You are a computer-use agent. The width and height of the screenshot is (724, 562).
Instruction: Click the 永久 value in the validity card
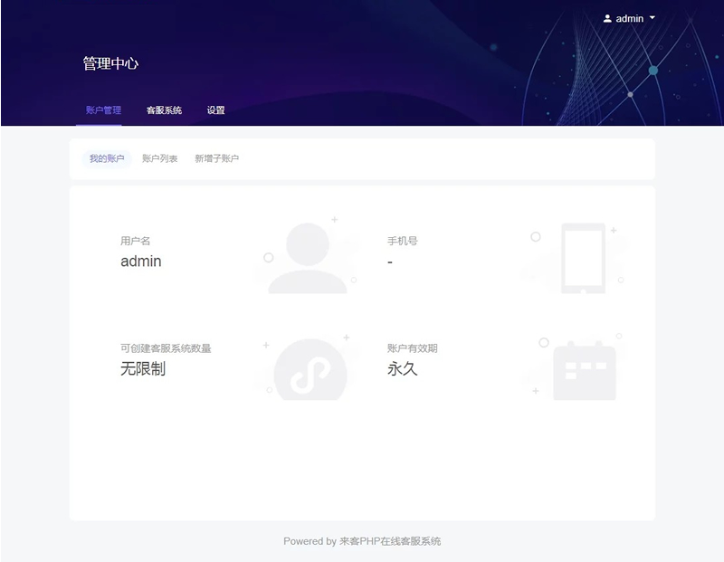point(404,368)
